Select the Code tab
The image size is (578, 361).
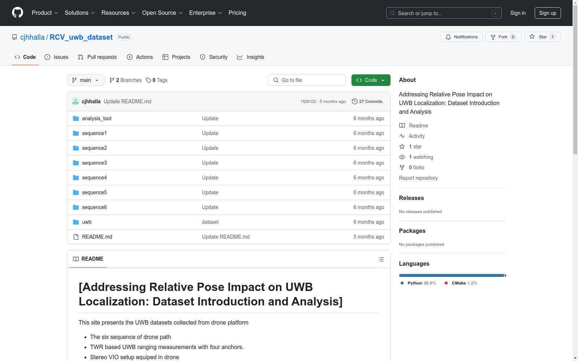click(x=25, y=57)
